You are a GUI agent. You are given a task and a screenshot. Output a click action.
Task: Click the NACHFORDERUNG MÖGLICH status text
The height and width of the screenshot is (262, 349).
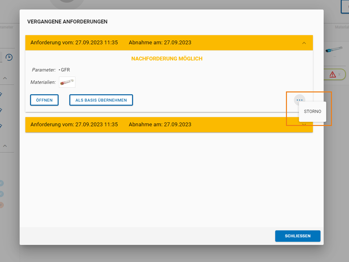167,59
